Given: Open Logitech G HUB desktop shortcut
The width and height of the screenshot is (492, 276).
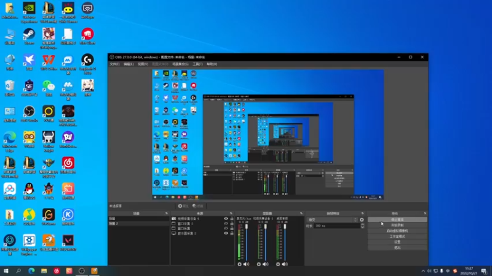Looking at the screenshot, I should (87, 64).
